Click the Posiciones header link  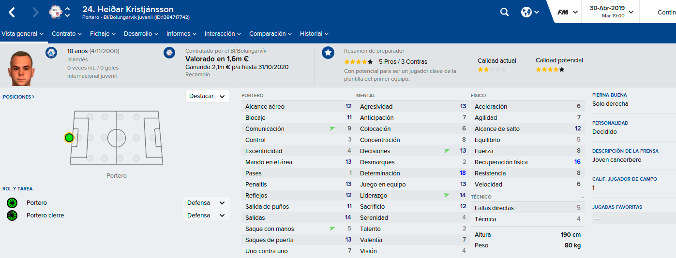(18, 97)
